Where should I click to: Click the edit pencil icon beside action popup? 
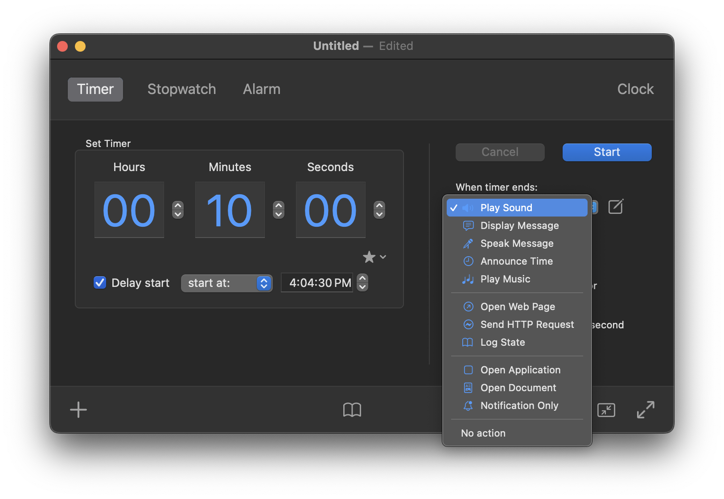pyautogui.click(x=616, y=207)
